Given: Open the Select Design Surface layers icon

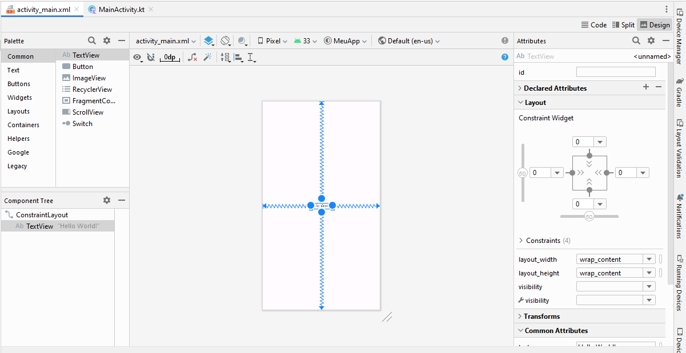Looking at the screenshot, I should point(208,41).
